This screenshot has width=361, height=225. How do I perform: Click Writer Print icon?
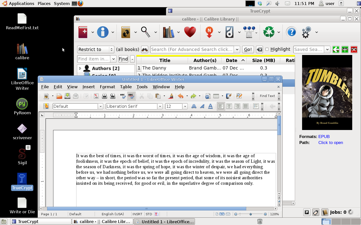[x=105, y=96]
